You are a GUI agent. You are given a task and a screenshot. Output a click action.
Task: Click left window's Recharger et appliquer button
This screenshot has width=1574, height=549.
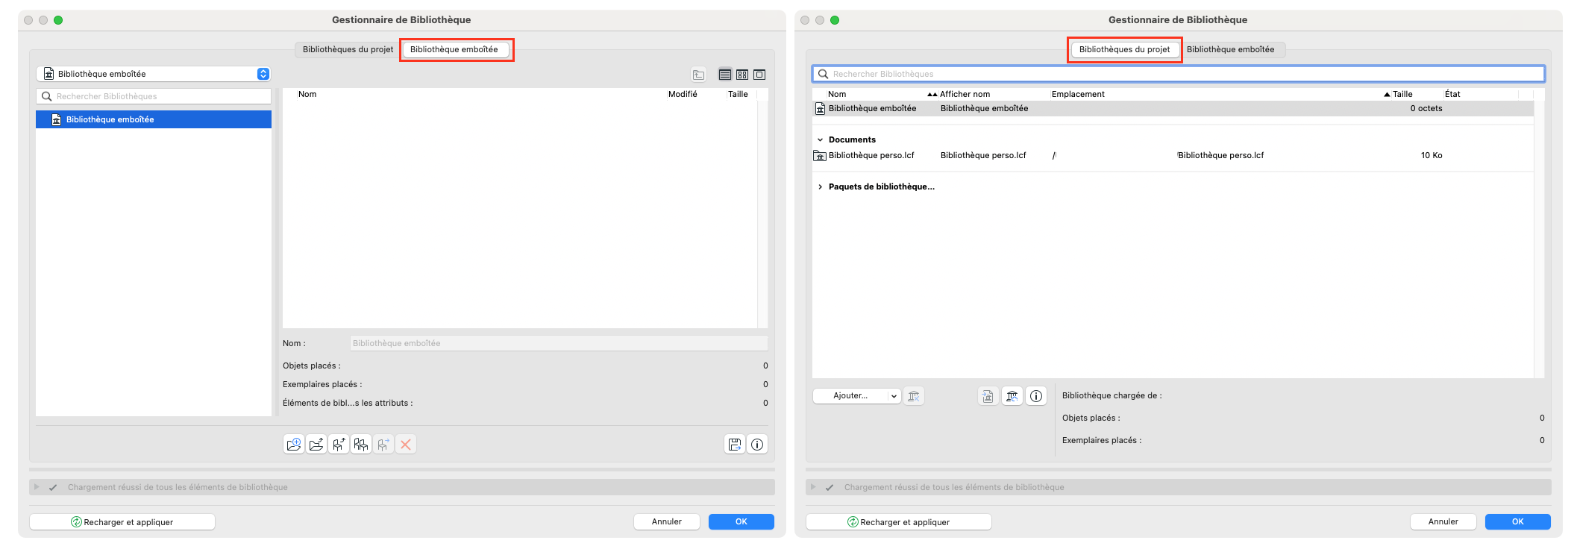tap(122, 522)
